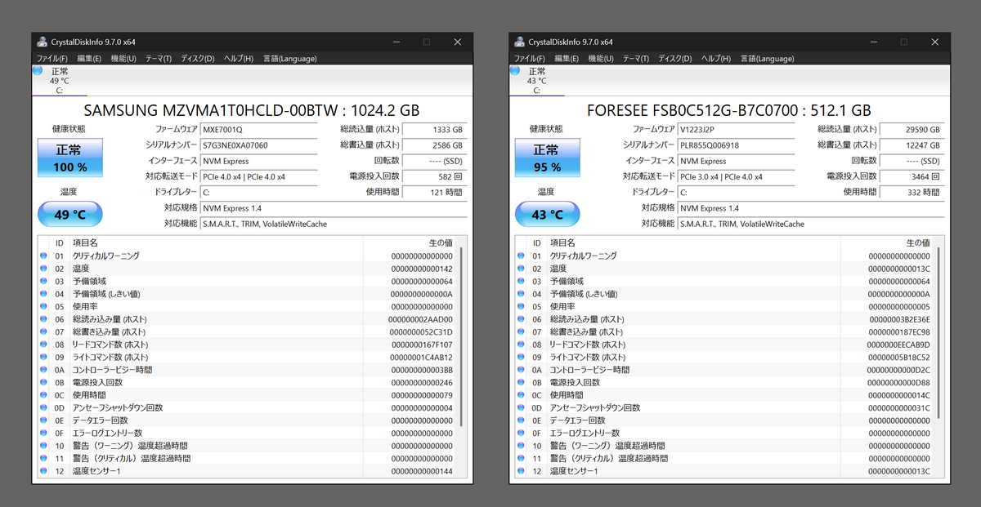Click CrystalDiskInfo app icon in FORESEE window title bar

coord(519,42)
